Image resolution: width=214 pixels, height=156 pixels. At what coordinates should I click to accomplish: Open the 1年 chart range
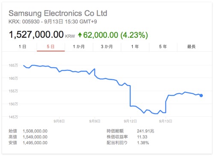pos(135,46)
